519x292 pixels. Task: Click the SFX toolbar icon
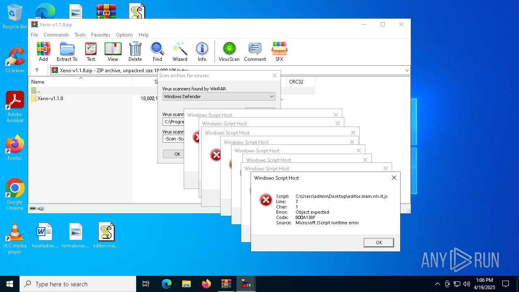click(279, 52)
